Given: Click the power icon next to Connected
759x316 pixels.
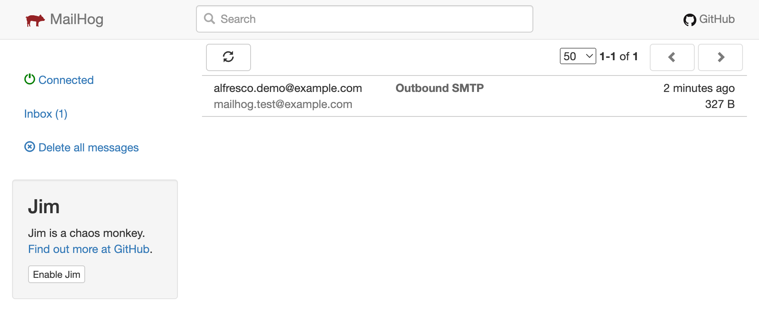Looking at the screenshot, I should click(29, 80).
